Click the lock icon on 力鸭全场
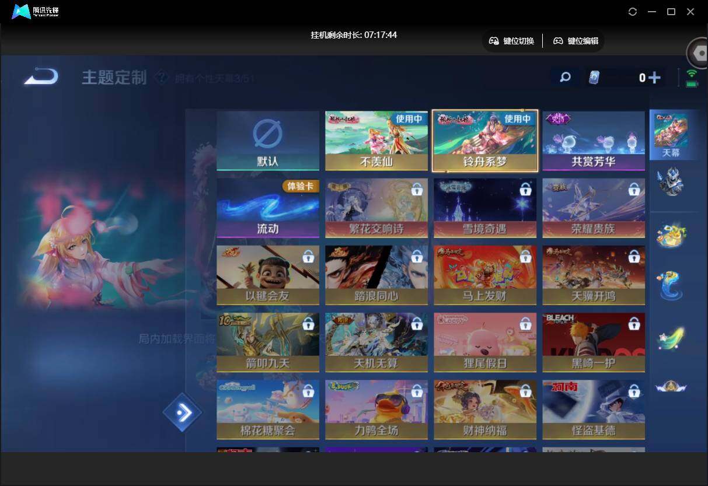Screen dimensions: 708x486 (417, 391)
